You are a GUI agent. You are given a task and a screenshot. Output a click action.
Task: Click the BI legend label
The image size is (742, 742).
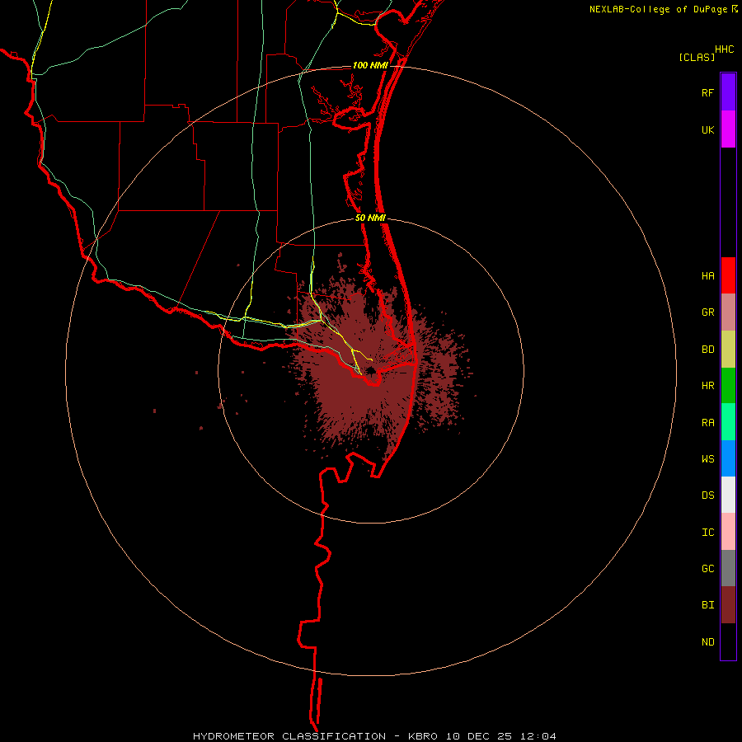click(x=707, y=605)
